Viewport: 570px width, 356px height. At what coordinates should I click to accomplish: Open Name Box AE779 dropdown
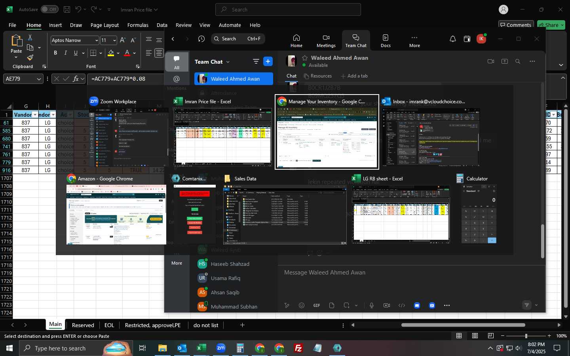[39, 79]
